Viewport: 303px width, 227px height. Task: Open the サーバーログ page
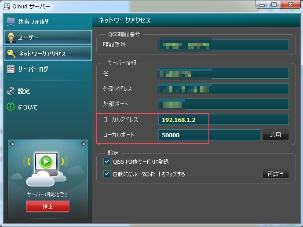(x=48, y=69)
